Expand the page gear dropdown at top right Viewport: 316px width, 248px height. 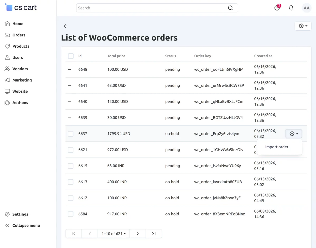coord(303,26)
